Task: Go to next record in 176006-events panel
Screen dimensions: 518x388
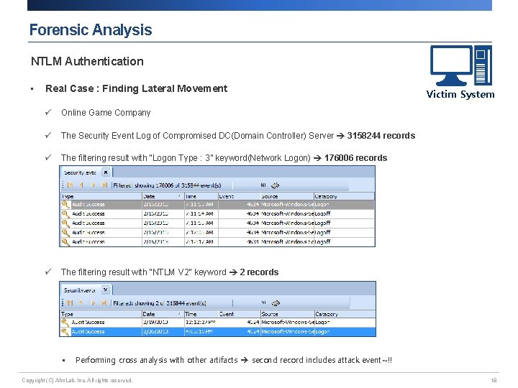Action: pyautogui.click(x=93, y=185)
